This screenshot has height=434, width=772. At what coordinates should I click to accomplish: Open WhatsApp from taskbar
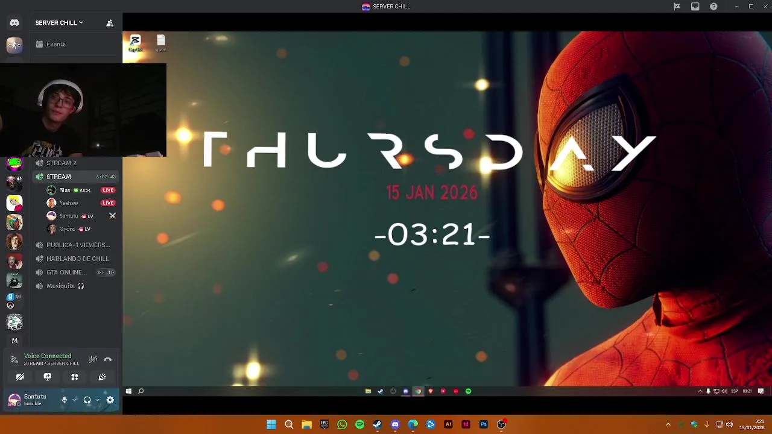(342, 425)
